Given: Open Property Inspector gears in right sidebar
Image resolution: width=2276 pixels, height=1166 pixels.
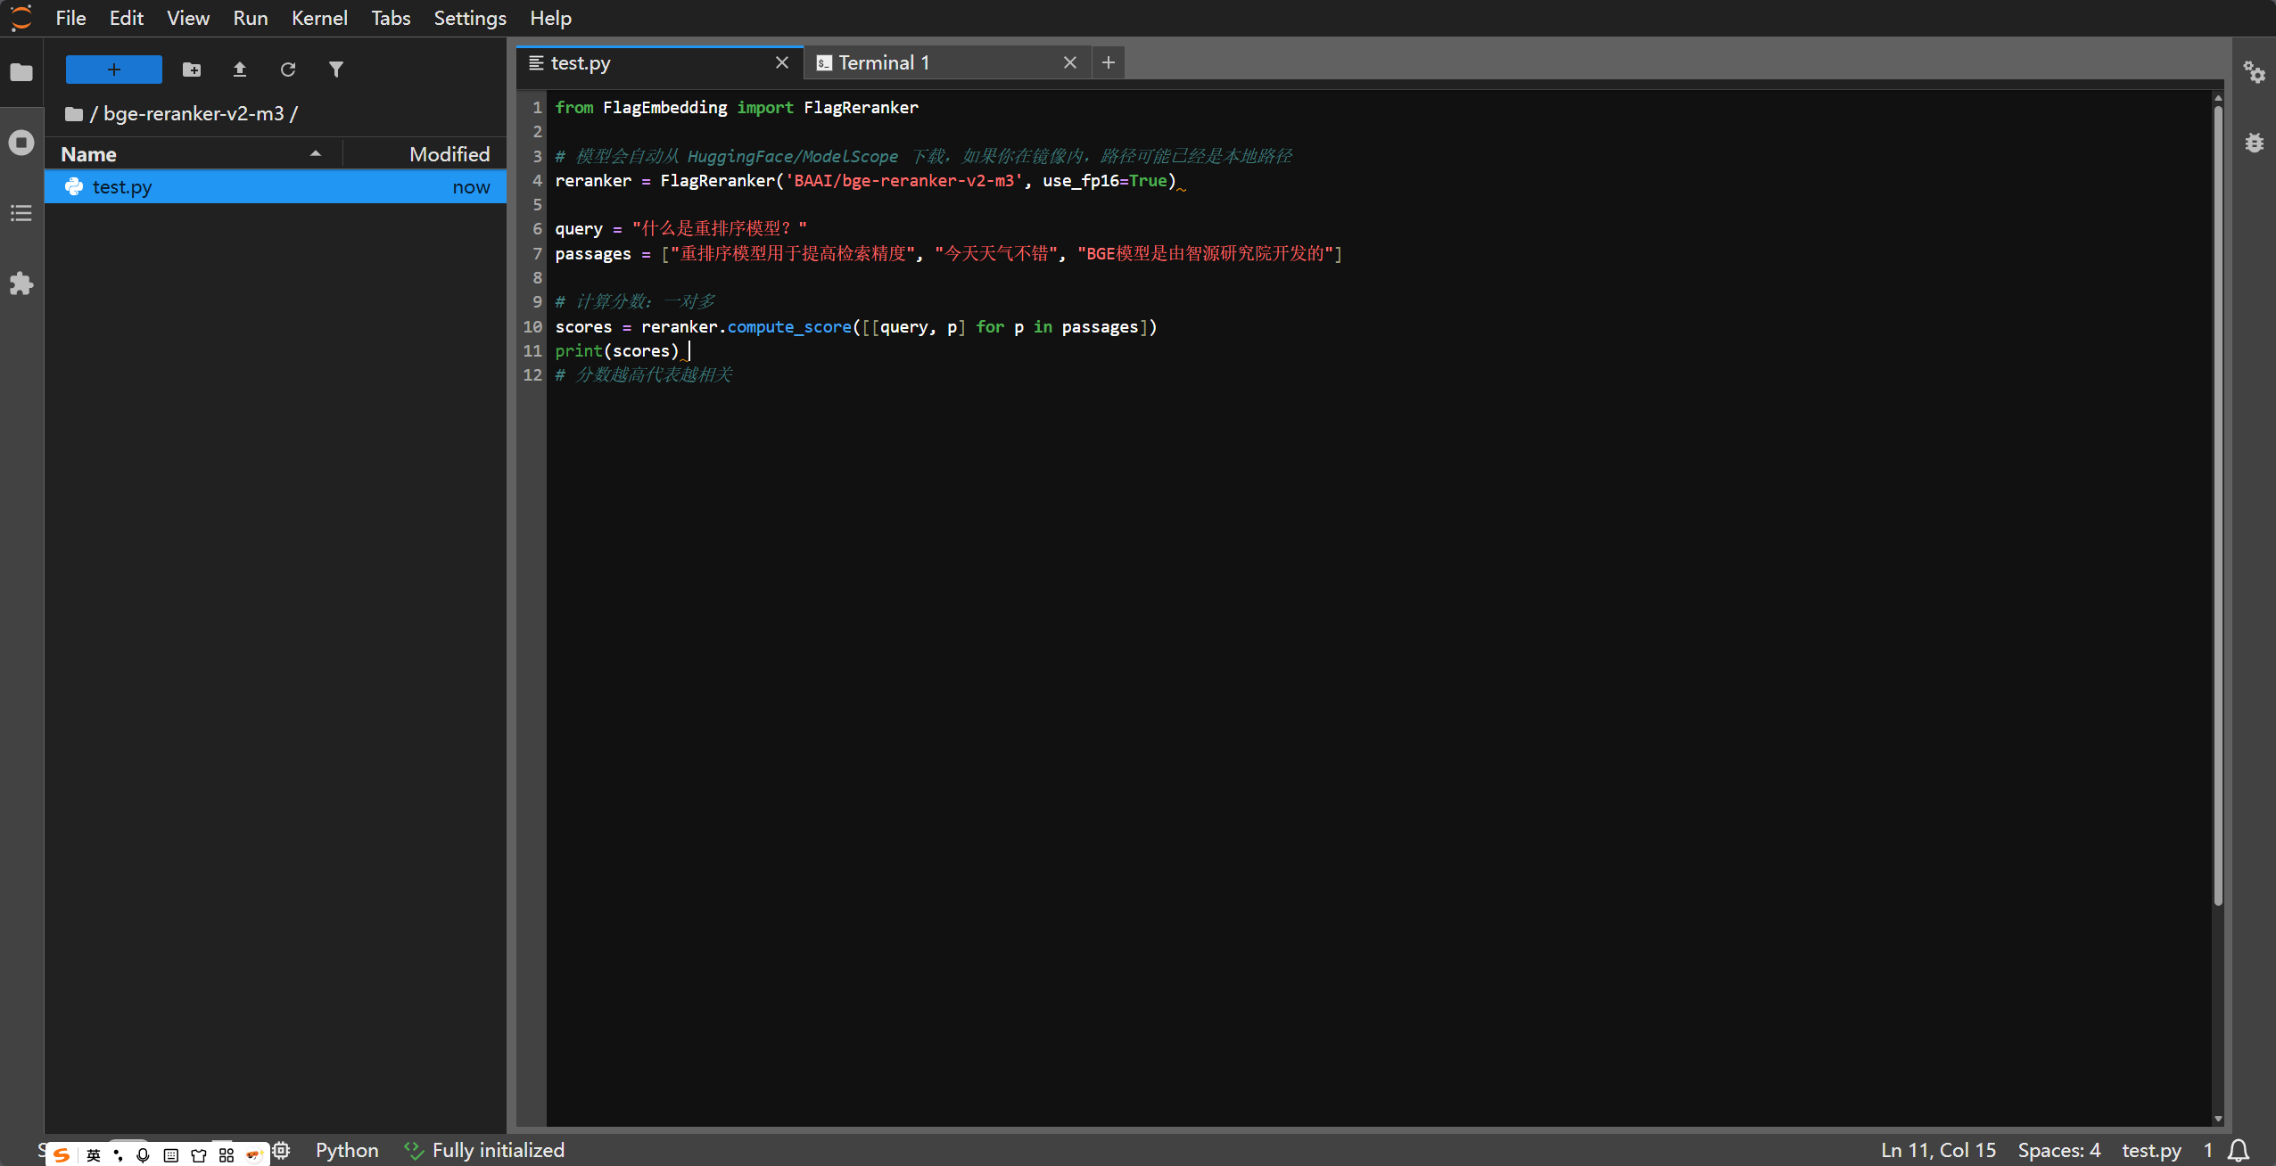Looking at the screenshot, I should click(x=2254, y=71).
